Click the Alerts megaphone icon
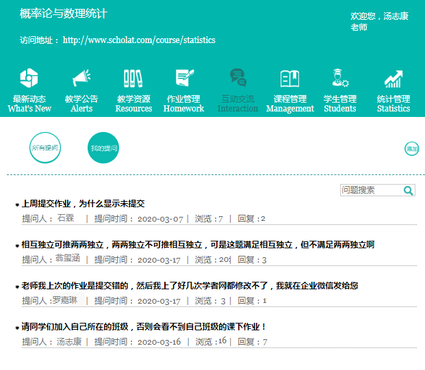This screenshot has height=370, width=425. [x=81, y=79]
